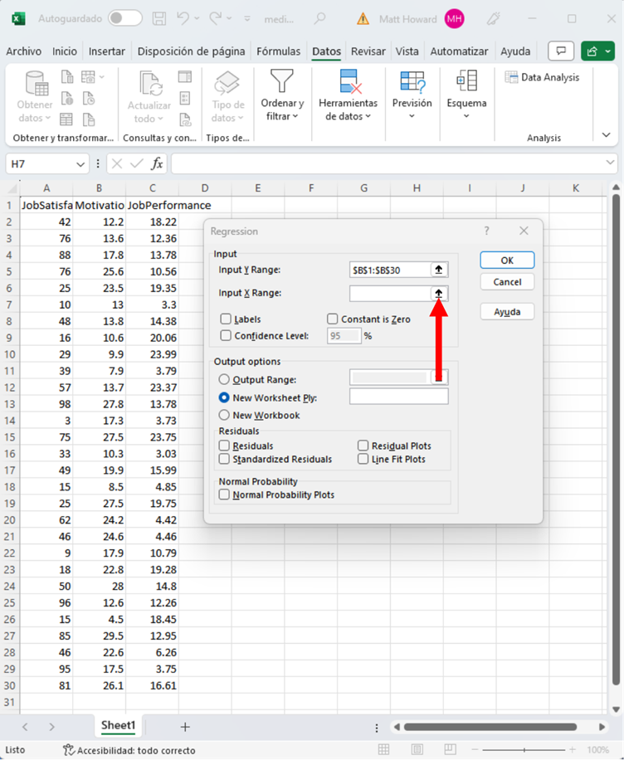This screenshot has width=624, height=760.
Task: Open the Name Box dropdown arrow
Action: pyautogui.click(x=80, y=163)
